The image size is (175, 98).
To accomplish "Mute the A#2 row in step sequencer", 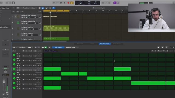I will coord(17,75).
